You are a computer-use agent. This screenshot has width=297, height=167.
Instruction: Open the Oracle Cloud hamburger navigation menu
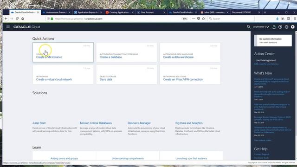tap(8, 27)
